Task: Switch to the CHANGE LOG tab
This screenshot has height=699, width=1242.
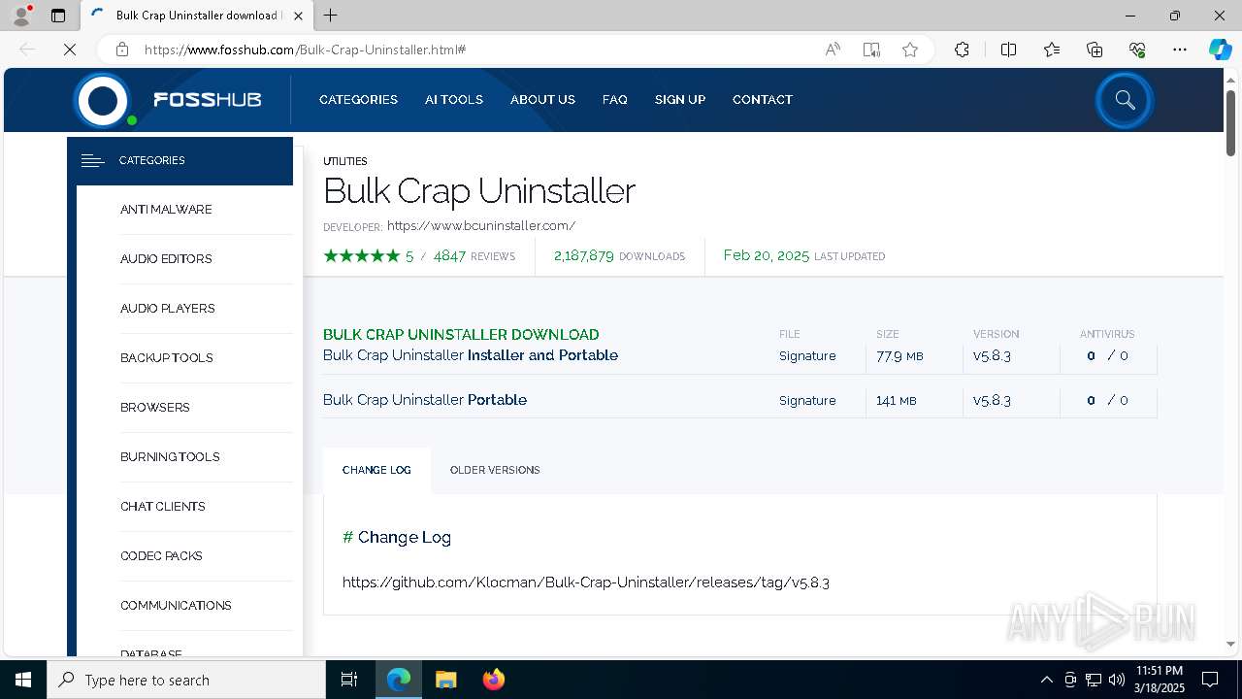Action: coord(376,470)
